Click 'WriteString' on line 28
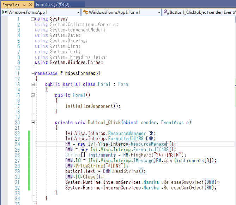 pyautogui.click(x=89, y=166)
